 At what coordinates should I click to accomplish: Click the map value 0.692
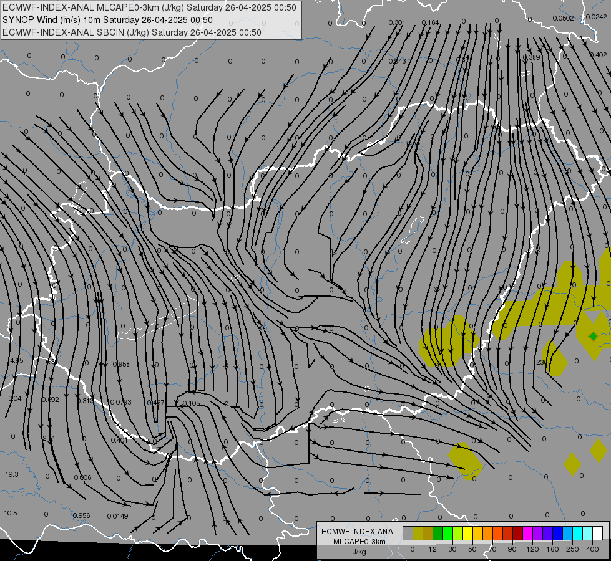pyautogui.click(x=51, y=400)
